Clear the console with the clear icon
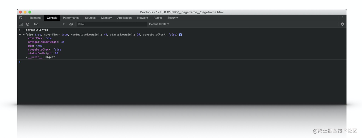The height and width of the screenshot is (138, 362). [27, 24]
